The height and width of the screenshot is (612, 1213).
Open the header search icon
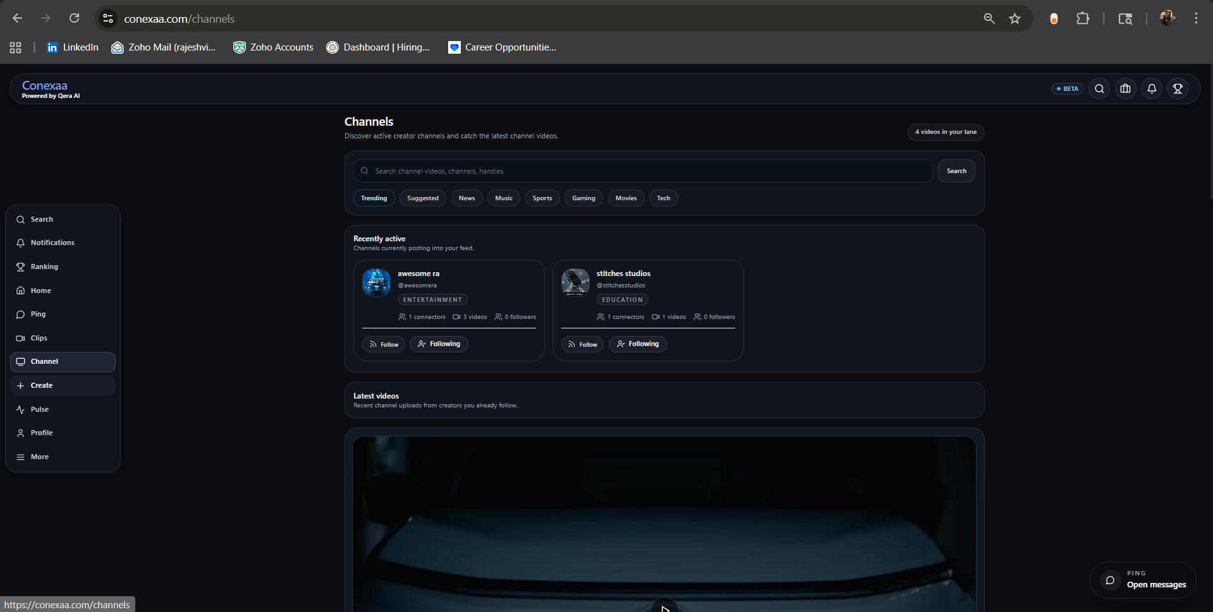[x=1099, y=89]
